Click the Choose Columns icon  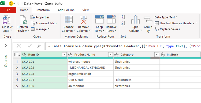pos(69,19)
